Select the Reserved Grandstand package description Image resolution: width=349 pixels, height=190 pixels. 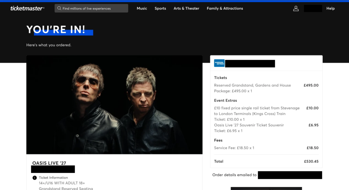pyautogui.click(x=253, y=88)
